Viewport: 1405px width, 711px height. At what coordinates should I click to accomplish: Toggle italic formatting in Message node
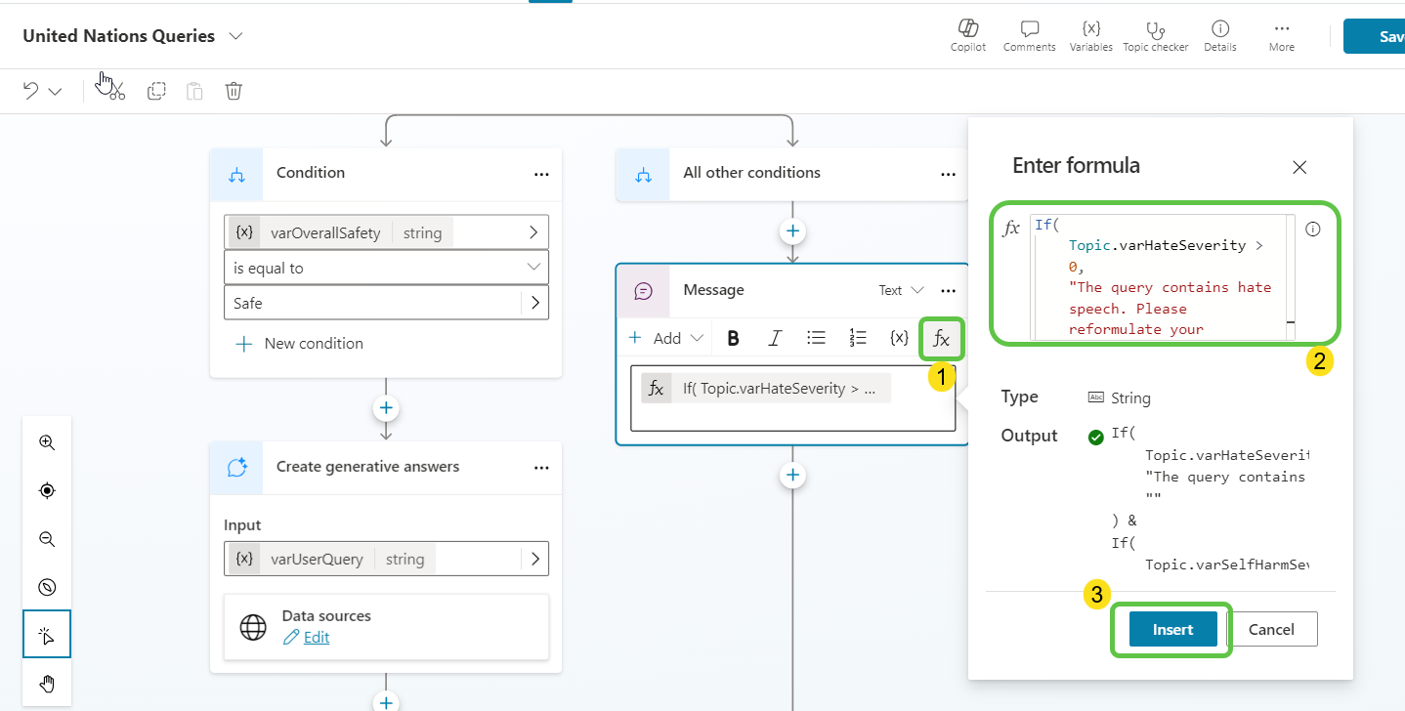[775, 338]
